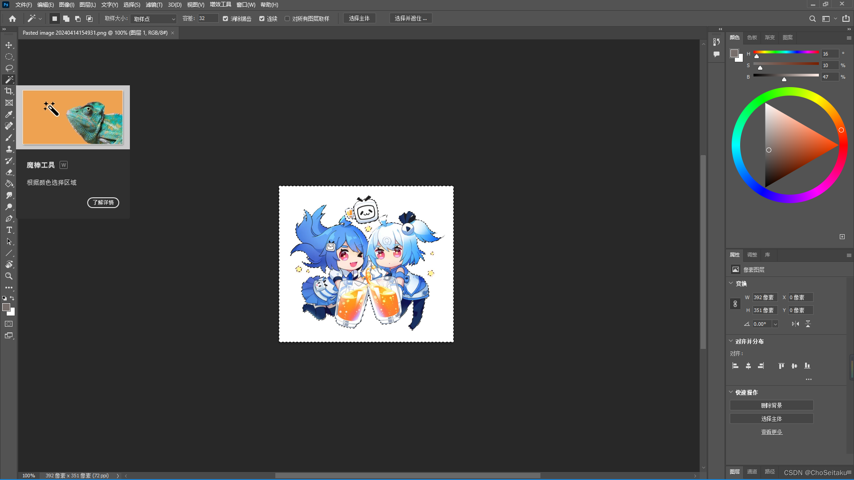The width and height of the screenshot is (854, 480).
Task: Click the 选择并遮住 button
Action: coord(411,19)
